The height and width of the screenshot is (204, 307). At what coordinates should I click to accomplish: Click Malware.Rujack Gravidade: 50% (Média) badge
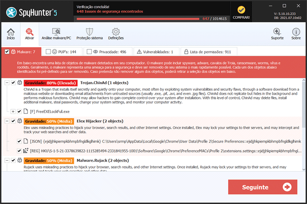(x=49, y=161)
